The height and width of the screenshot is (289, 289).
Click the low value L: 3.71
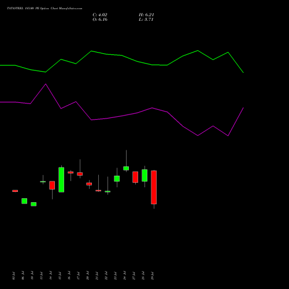pos(146,20)
